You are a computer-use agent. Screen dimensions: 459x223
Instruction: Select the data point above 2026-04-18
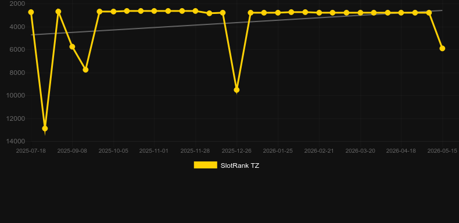(401, 13)
